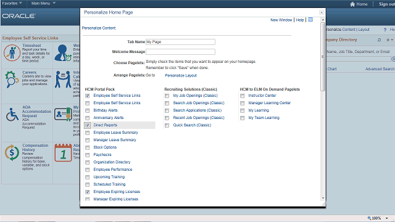
Task: Click the zoom magnifier icon in status bar
Action: [369, 218]
